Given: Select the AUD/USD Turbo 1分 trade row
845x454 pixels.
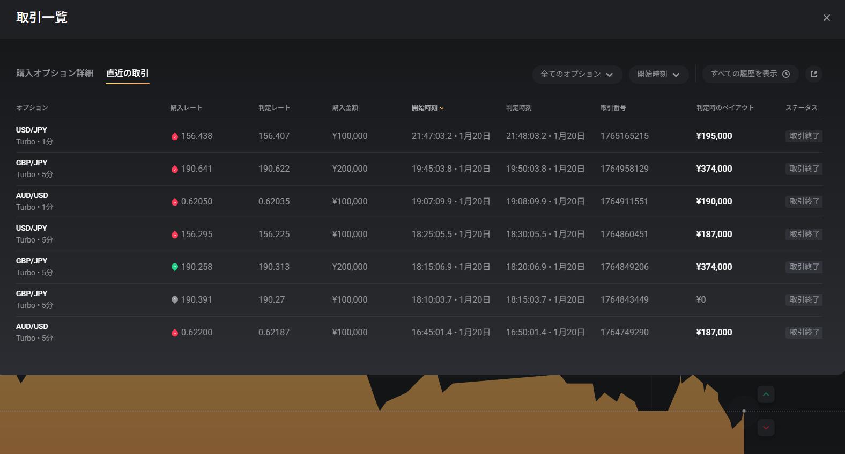Looking at the screenshot, I should coord(34,201).
